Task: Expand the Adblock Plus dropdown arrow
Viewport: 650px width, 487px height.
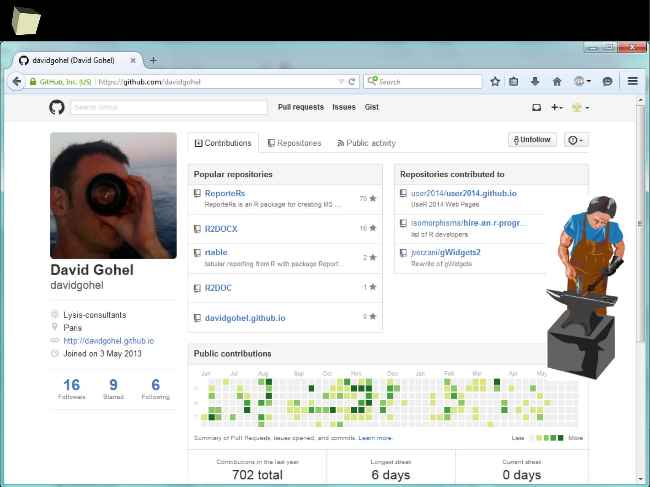Action: click(x=589, y=81)
